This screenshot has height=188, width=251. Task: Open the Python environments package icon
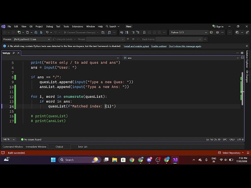click(x=211, y=33)
